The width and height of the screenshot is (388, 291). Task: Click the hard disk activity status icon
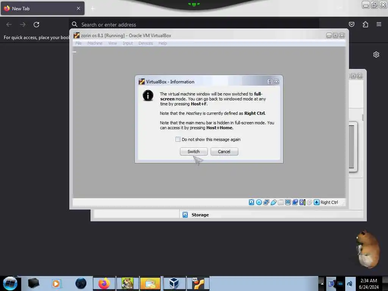pos(252,202)
